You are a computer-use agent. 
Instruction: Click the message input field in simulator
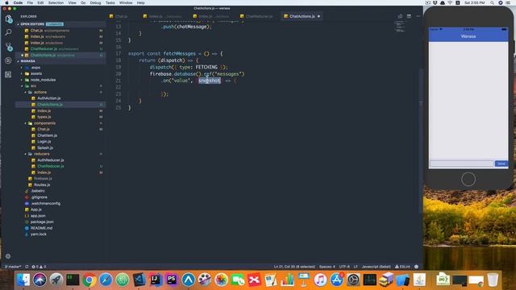[462, 164]
